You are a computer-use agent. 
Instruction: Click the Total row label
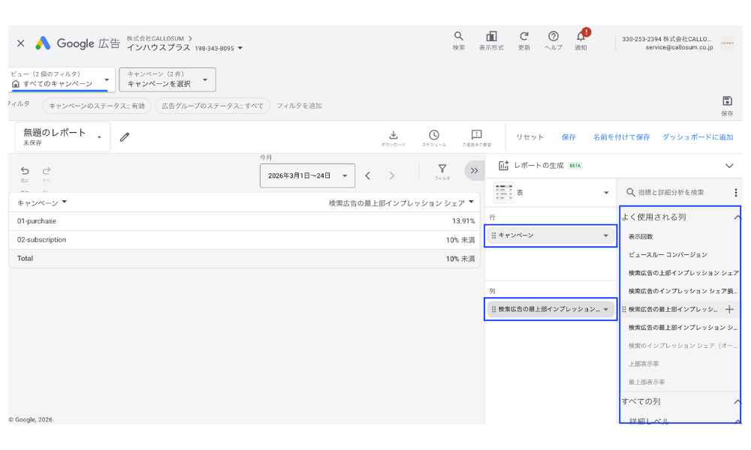[x=25, y=258]
